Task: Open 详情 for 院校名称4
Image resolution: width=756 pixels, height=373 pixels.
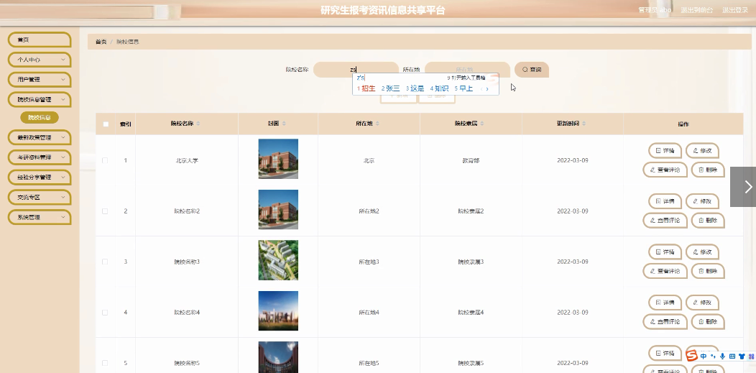Action: click(665, 303)
